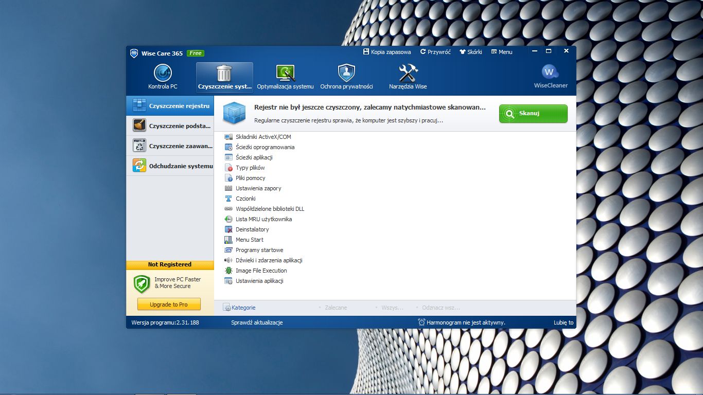Open the Optymalizacja systemu monitor icon
The height and width of the screenshot is (395, 703).
pyautogui.click(x=285, y=73)
